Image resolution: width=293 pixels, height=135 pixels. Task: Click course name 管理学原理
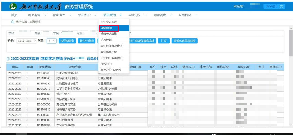[63, 94]
